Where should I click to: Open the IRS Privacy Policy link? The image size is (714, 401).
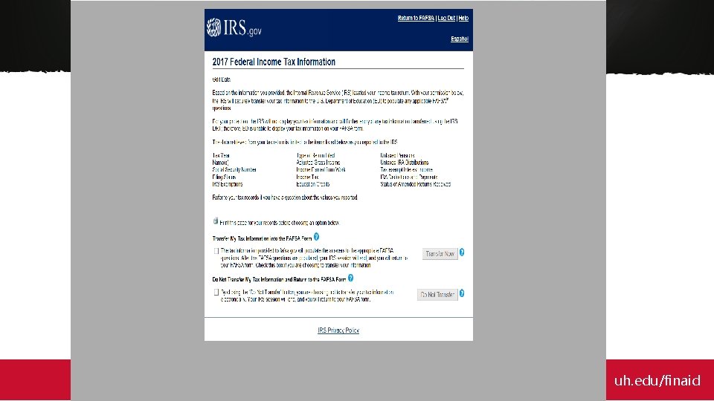[338, 330]
